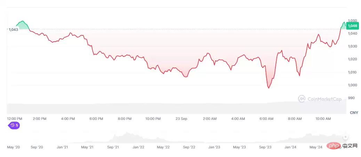Click the chart's lowest dip near 6:00 AM

268,88
